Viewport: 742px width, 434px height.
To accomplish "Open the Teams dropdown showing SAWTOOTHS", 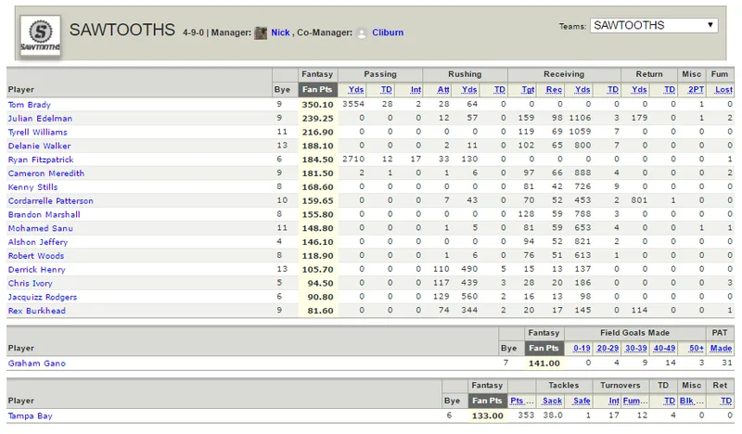I will click(654, 25).
